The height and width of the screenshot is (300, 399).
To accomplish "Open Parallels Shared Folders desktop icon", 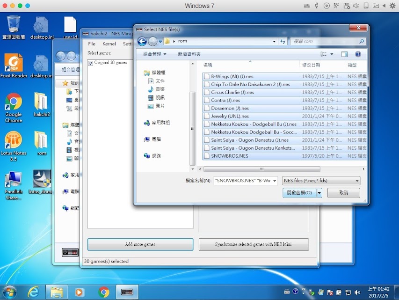I will tap(14, 186).
